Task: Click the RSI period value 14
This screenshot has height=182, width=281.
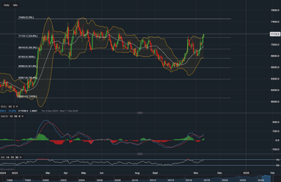Action: coord(8,157)
